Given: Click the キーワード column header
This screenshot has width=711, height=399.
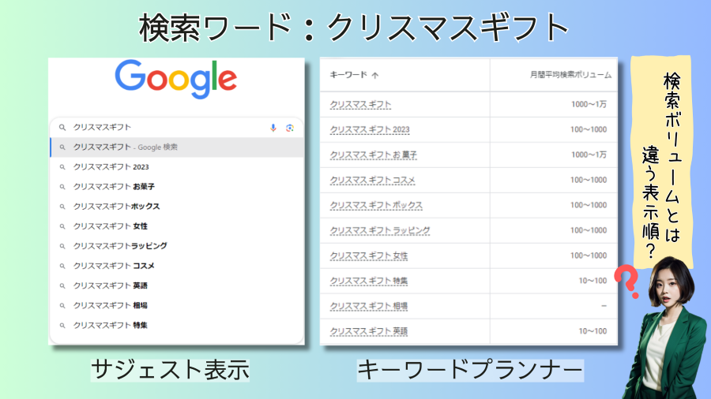Looking at the screenshot, I should coord(348,75).
